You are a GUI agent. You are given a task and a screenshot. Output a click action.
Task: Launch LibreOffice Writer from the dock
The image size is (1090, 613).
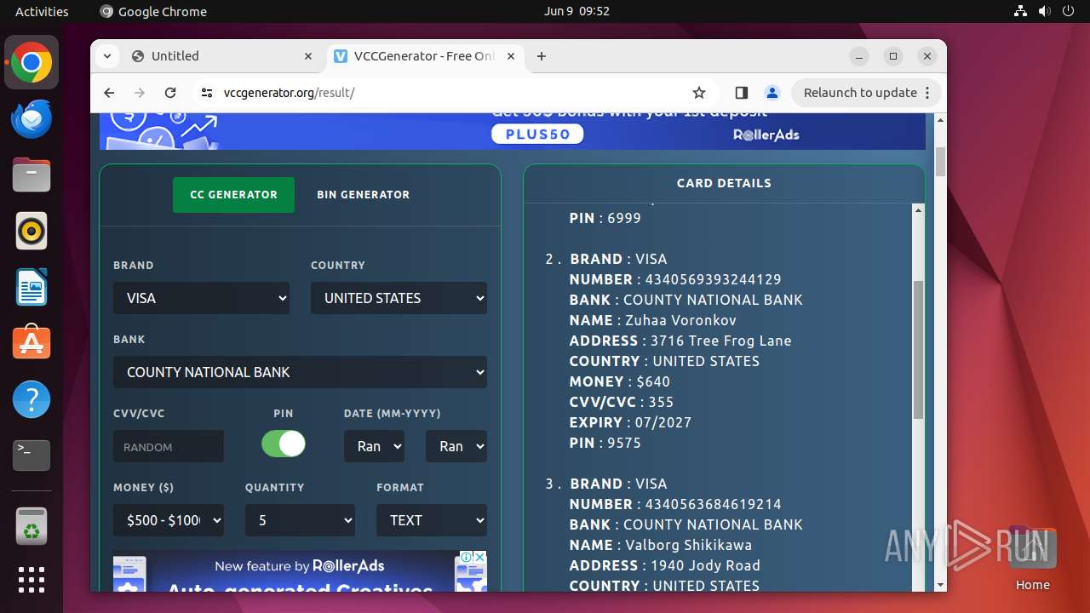32,288
